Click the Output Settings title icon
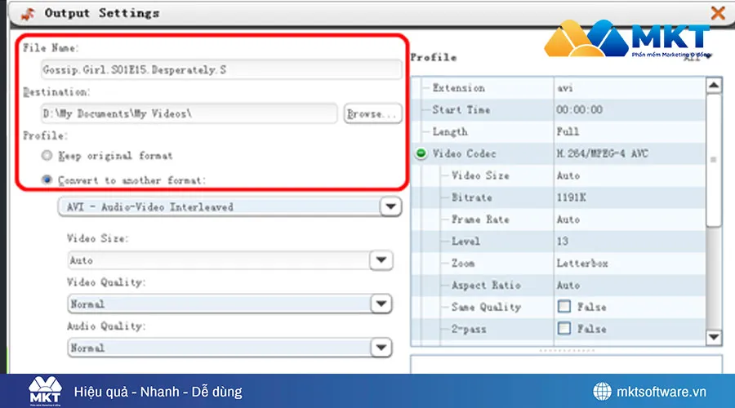 click(28, 14)
